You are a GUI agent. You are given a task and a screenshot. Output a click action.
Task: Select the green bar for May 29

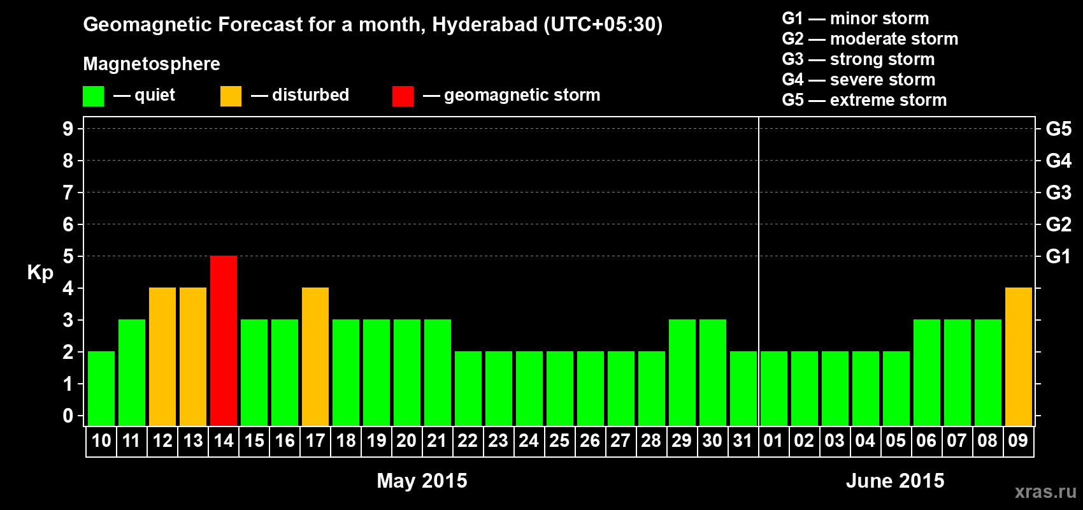point(682,372)
